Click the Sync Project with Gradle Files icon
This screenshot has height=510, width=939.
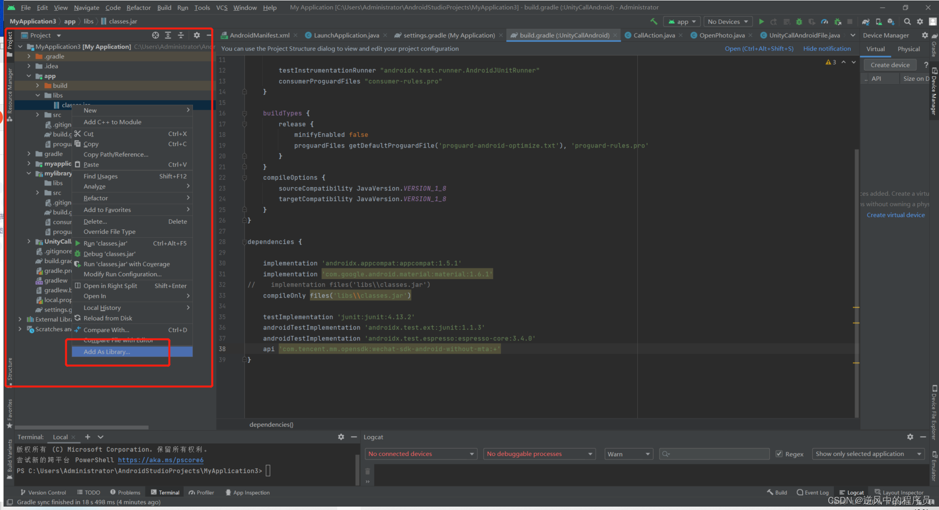[x=865, y=21]
